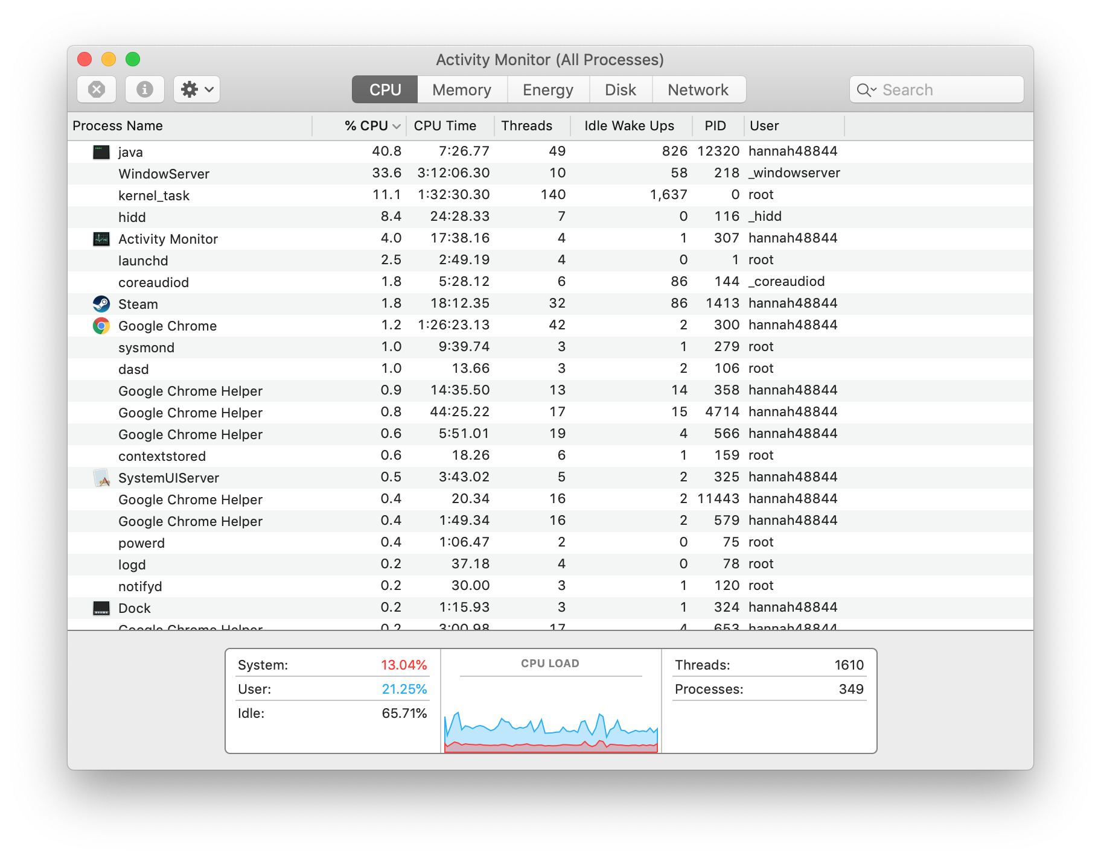
Task: Click the Google Chrome process icon
Action: click(101, 326)
